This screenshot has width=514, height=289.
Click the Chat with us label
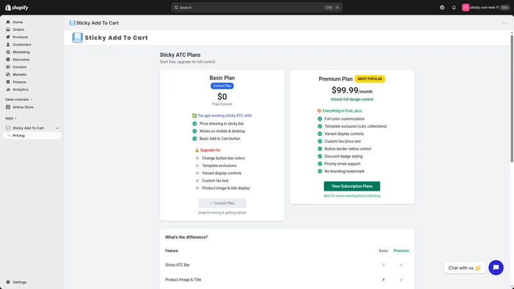point(464,268)
